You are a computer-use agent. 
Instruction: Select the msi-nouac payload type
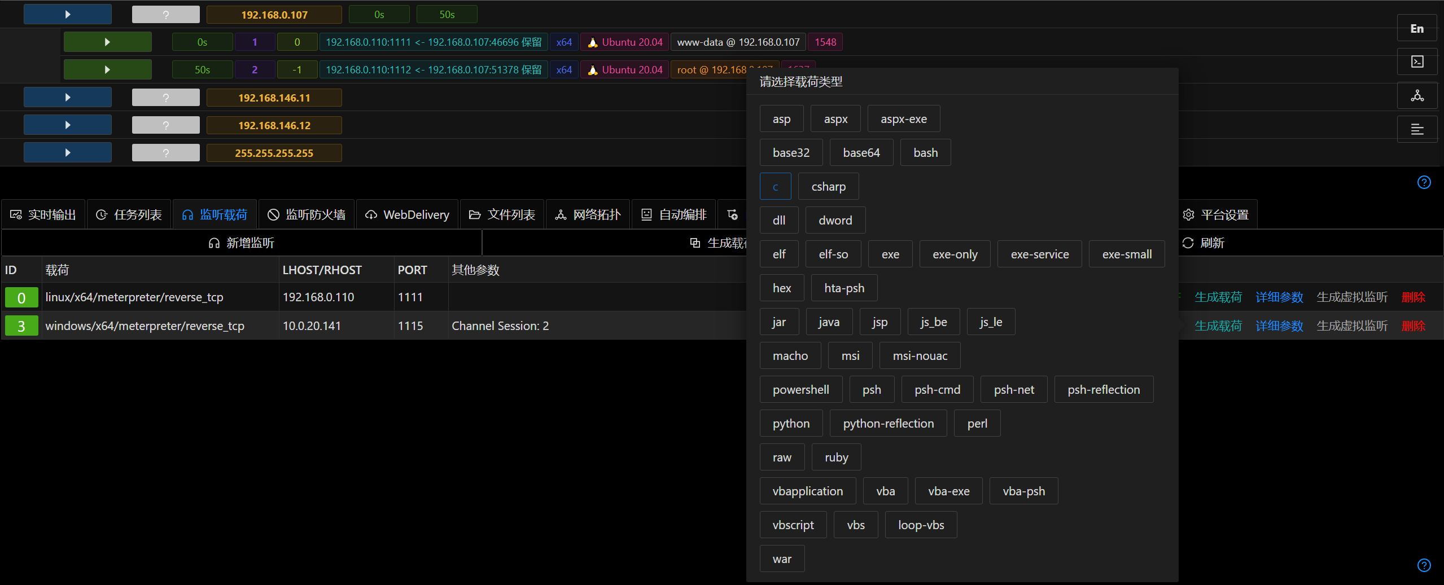[x=920, y=355]
